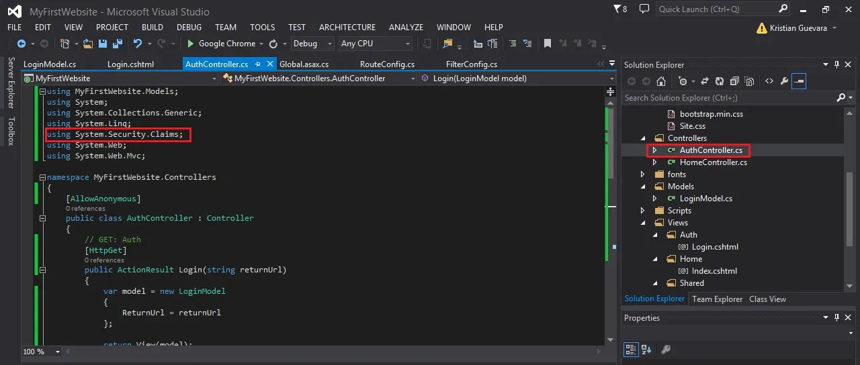
Task: Toggle auto-hide pin on Properties panel
Action: (x=837, y=318)
